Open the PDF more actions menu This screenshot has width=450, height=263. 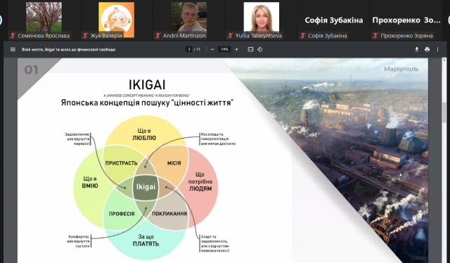pos(437,49)
